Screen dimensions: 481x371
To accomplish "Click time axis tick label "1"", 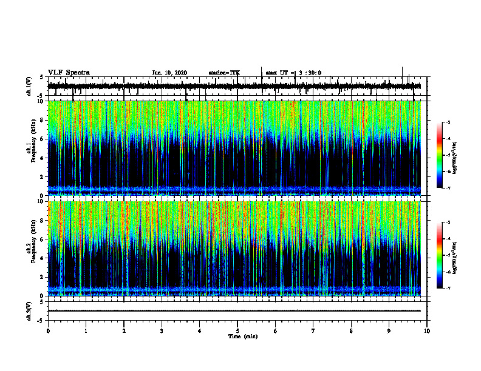I will pos(86,331).
